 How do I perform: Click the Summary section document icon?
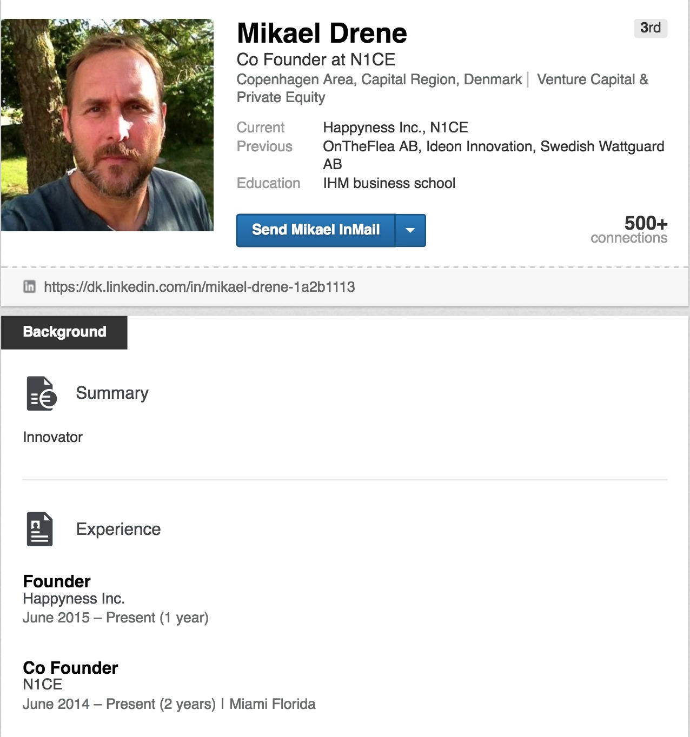point(41,393)
